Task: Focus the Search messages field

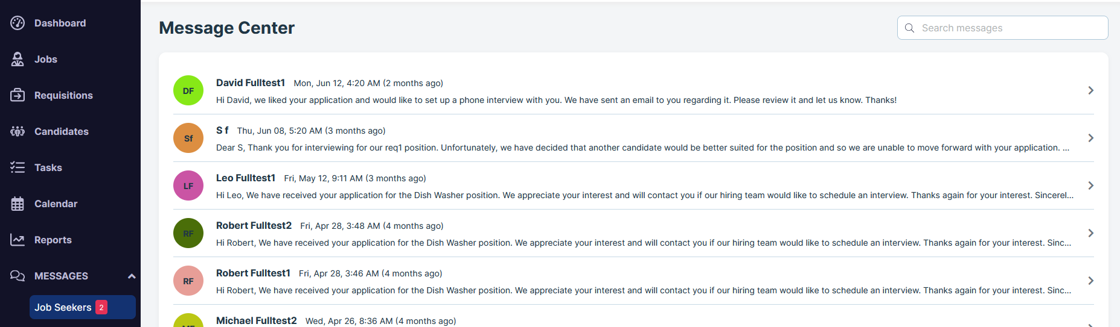Action: click(1002, 28)
